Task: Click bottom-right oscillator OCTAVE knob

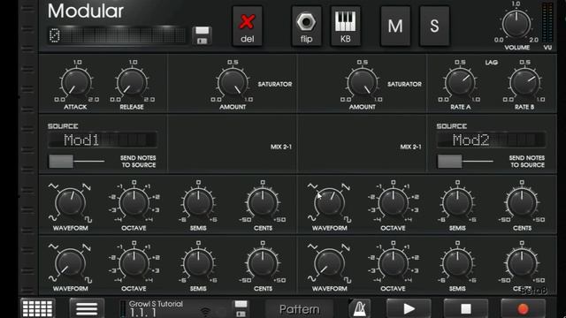Action: pos(393,263)
